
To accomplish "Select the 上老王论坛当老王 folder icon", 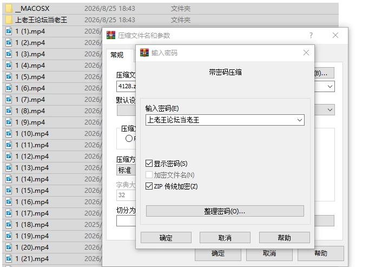I will (x=9, y=20).
